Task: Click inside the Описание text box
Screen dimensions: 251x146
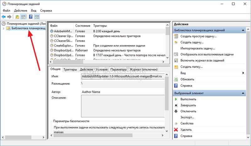Action: pos(123,106)
